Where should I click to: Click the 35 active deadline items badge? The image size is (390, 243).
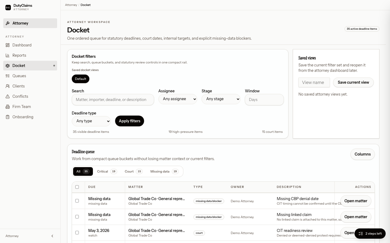[362, 29]
